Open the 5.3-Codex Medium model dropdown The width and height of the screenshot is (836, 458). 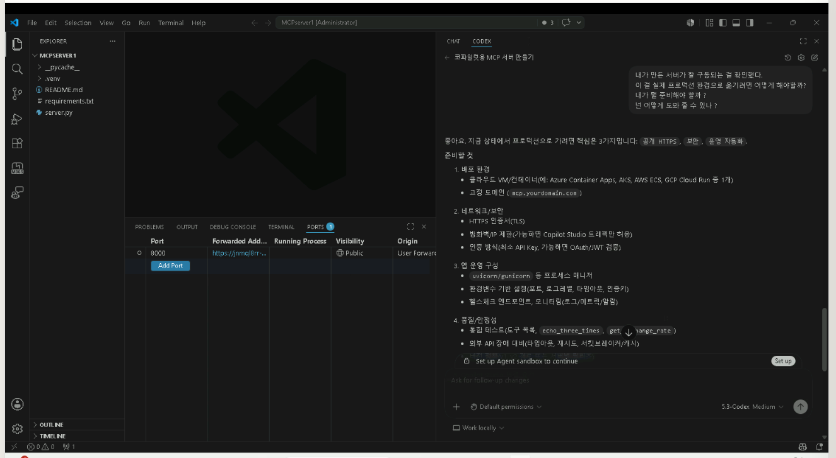click(753, 407)
